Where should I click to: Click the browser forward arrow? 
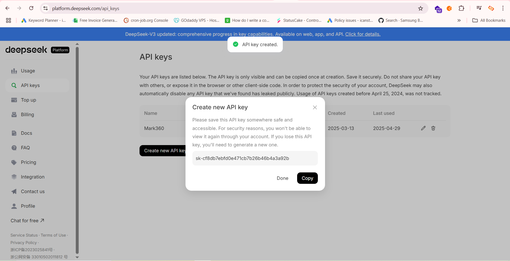[19, 8]
